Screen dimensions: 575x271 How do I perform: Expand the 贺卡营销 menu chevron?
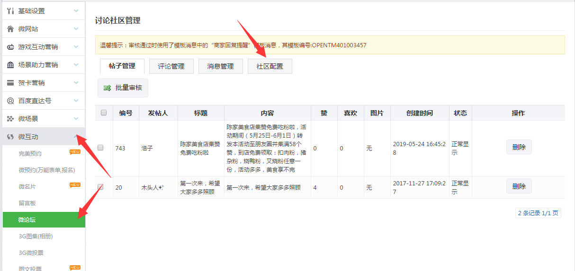76,83
